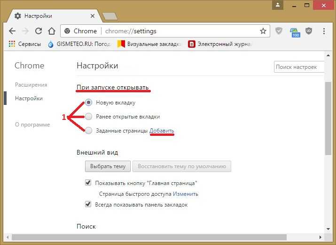Reload the page with the refresh icon

[39, 31]
